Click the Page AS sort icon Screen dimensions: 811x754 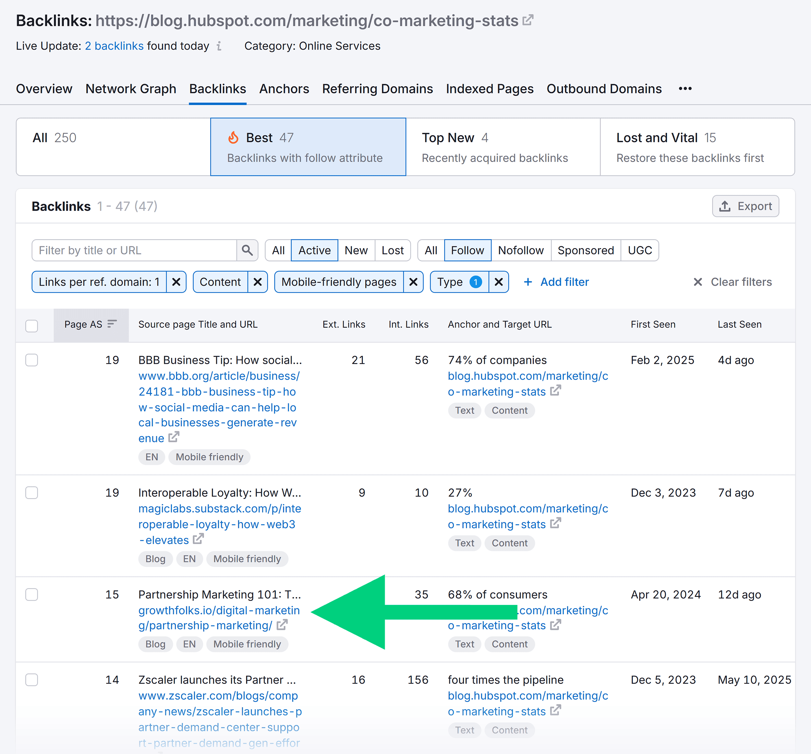[112, 324]
